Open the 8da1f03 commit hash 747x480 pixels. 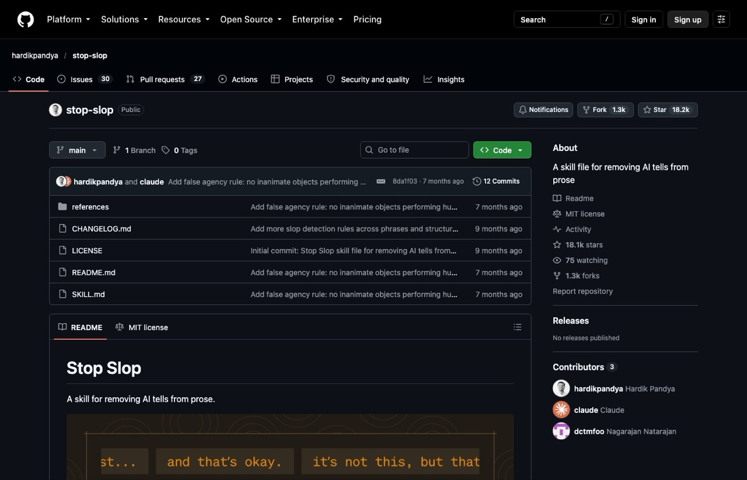405,181
